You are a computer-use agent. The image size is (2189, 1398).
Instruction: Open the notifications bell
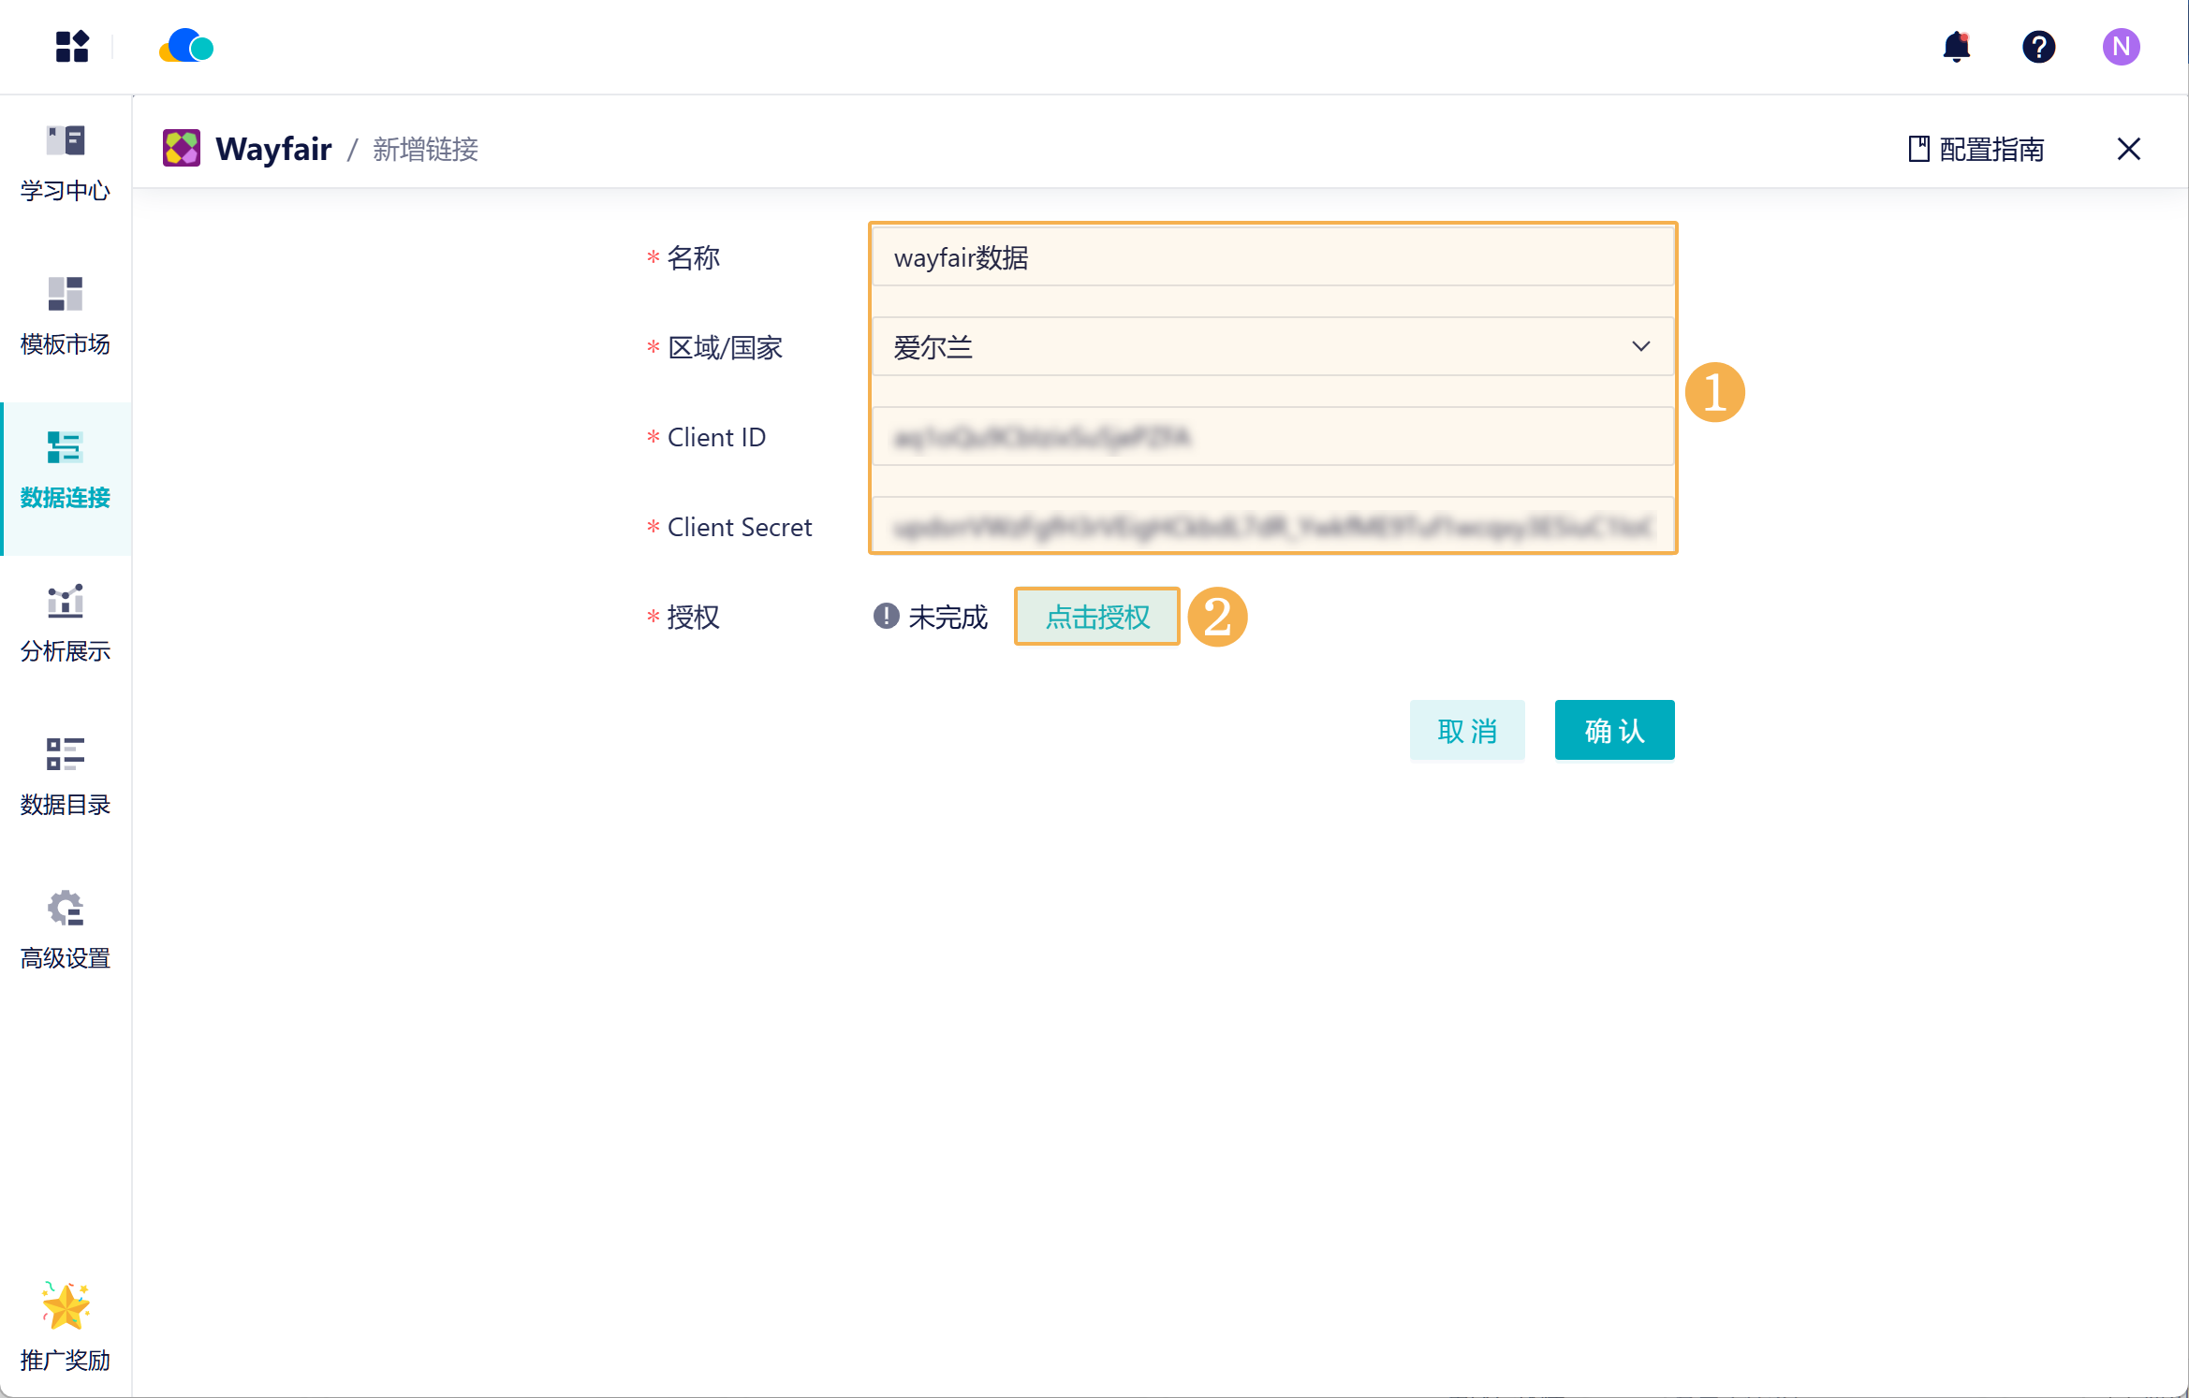(x=1956, y=46)
